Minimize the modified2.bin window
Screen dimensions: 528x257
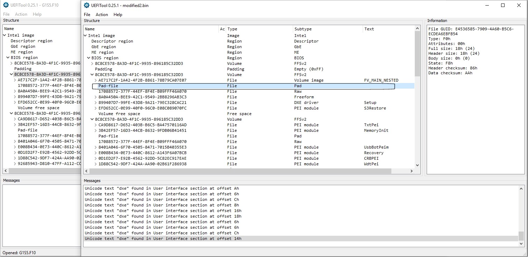click(487, 5)
